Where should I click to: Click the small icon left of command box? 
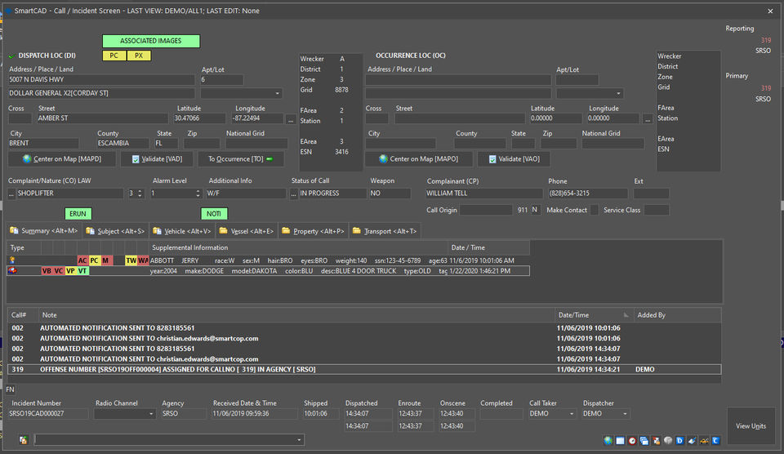pyautogui.click(x=23, y=440)
